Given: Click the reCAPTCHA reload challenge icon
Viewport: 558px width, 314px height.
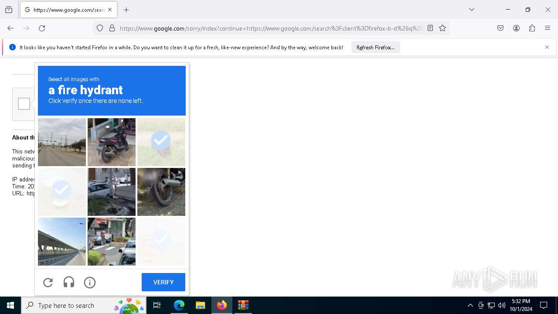Looking at the screenshot, I should [x=48, y=283].
